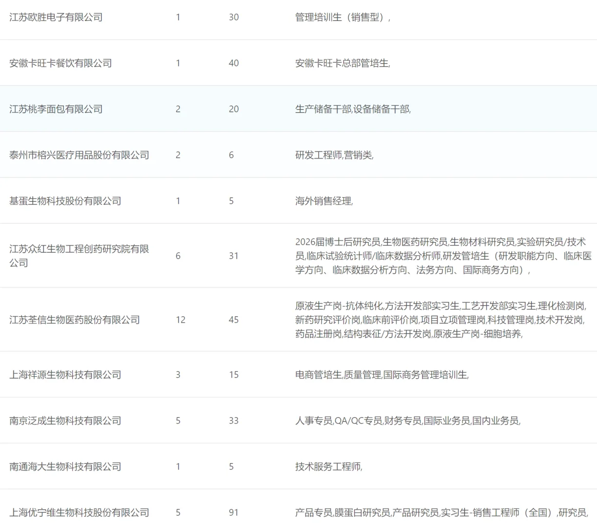The image size is (597, 527).
Task: Click 江苏桃李面包有限公司 company cell
Action: pyautogui.click(x=56, y=109)
